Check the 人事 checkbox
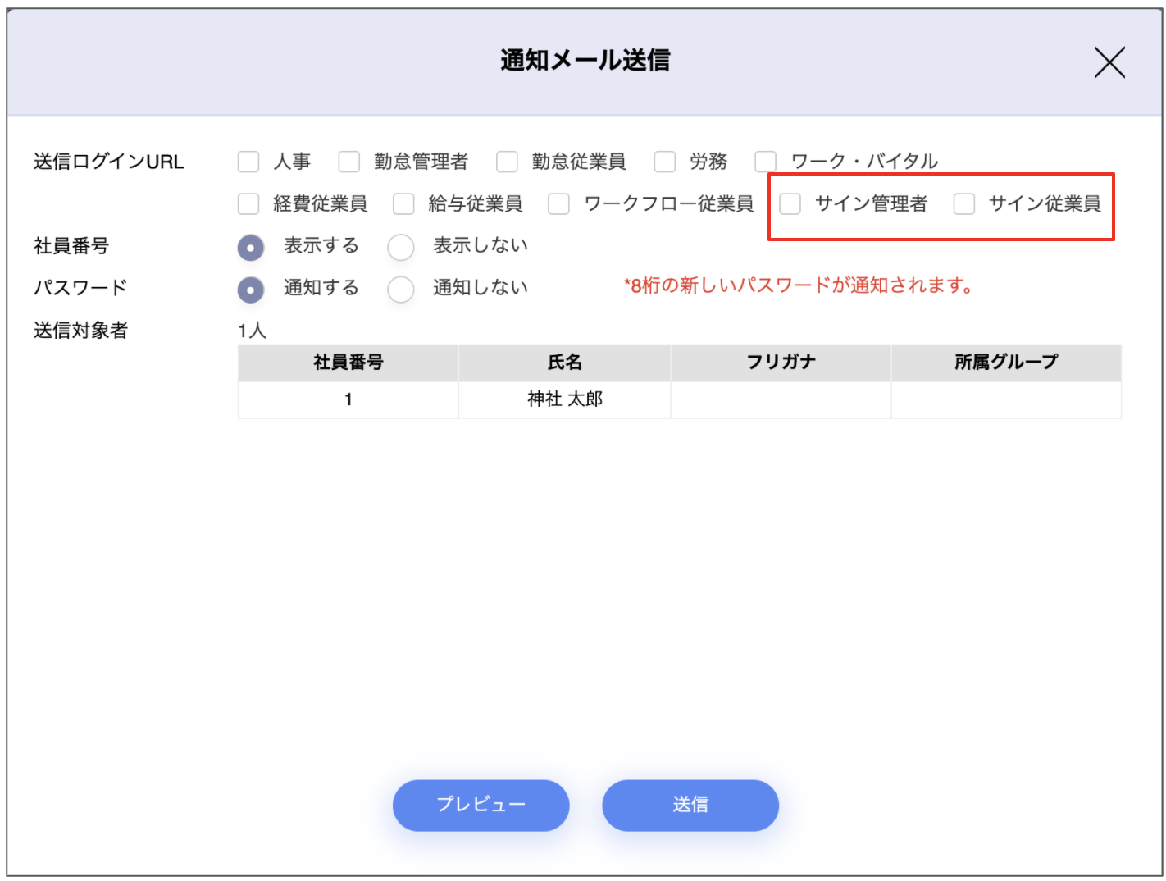Screen dimensions: 1166x881 [248, 162]
